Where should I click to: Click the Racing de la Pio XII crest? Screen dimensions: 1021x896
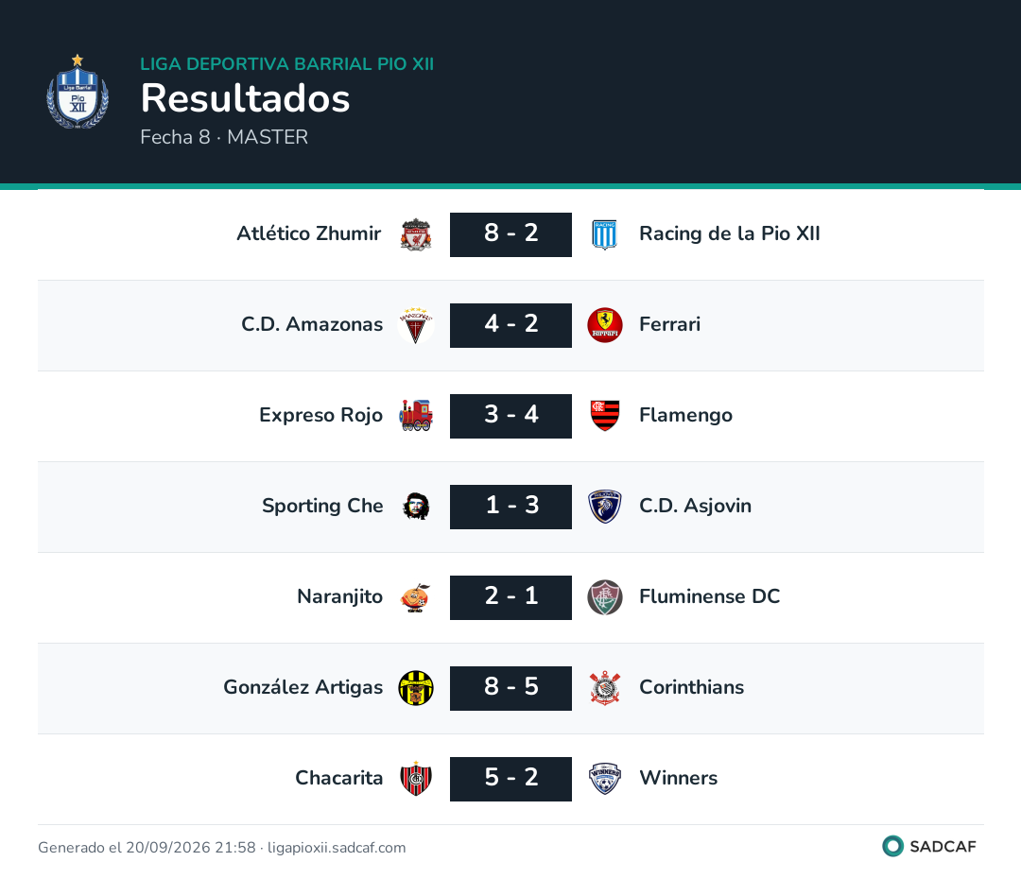click(x=604, y=234)
